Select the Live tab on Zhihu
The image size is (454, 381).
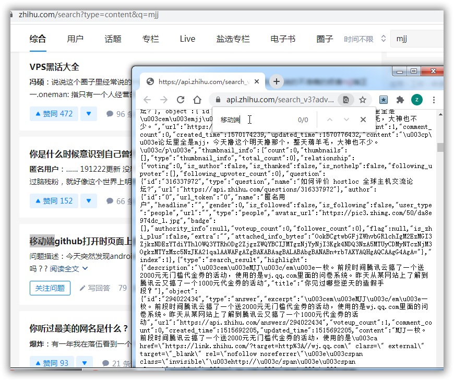(187, 39)
